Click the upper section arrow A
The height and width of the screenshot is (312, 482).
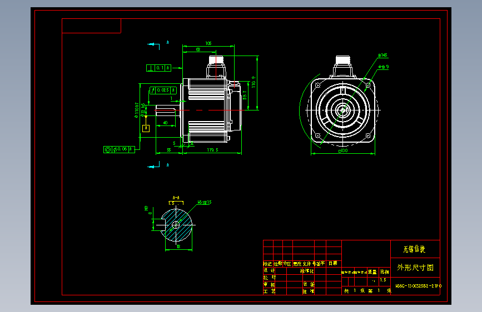pyautogui.click(x=153, y=45)
